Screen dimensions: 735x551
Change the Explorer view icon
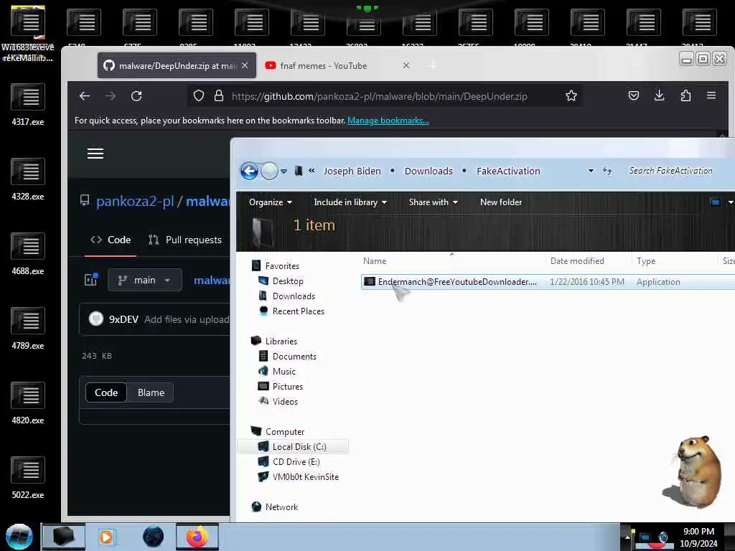[715, 202]
